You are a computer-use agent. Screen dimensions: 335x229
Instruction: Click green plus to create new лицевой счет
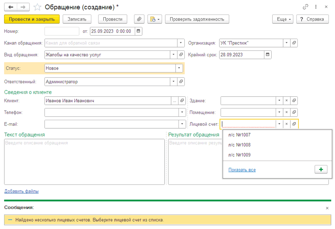[x=321, y=170]
